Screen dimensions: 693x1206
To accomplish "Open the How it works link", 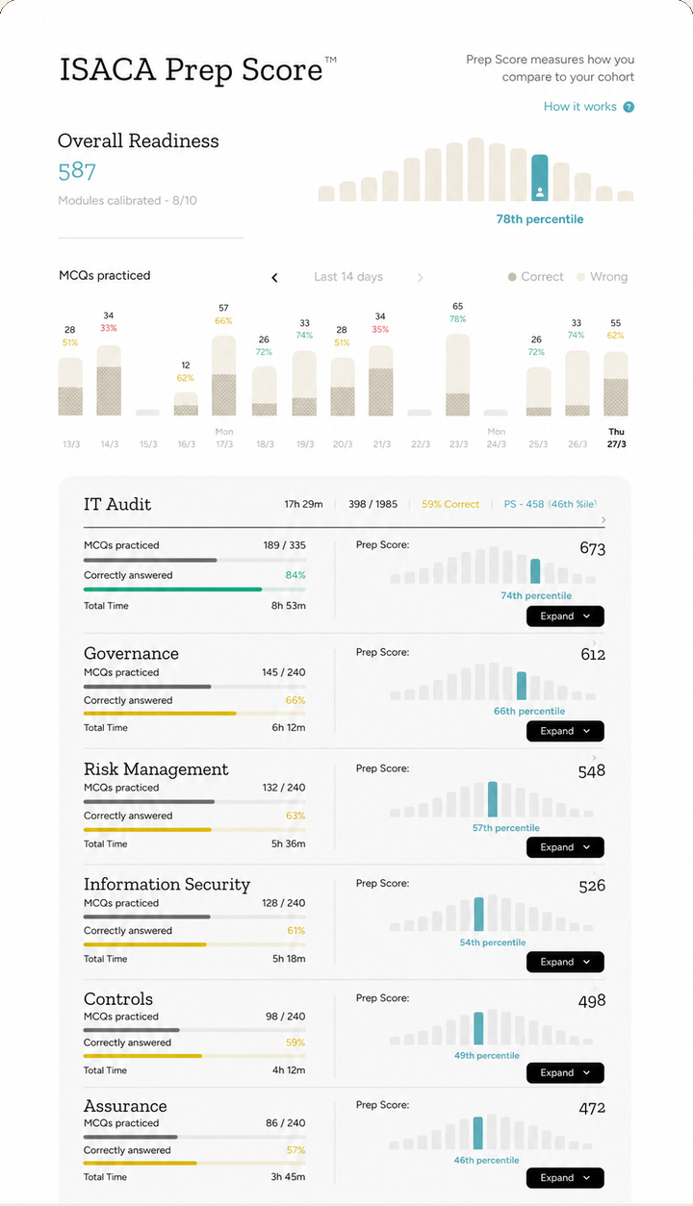I will coord(580,107).
